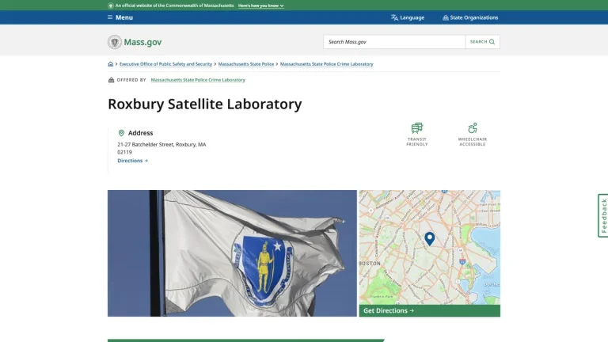Open the Feedback side tab

tap(603, 215)
